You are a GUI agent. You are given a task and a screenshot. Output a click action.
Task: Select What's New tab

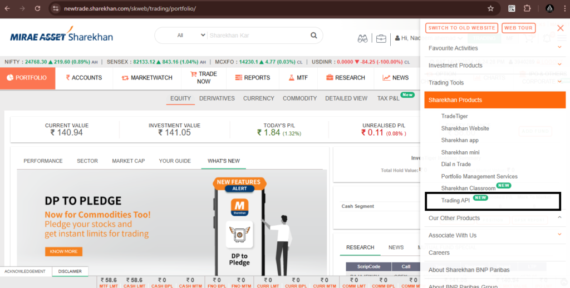point(224,161)
